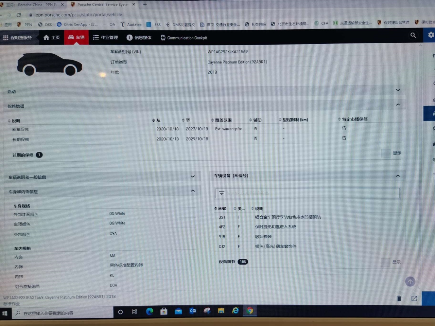This screenshot has height=326, width=435.
Task: Sort the equipment table by 说明 column
Action: [257, 209]
